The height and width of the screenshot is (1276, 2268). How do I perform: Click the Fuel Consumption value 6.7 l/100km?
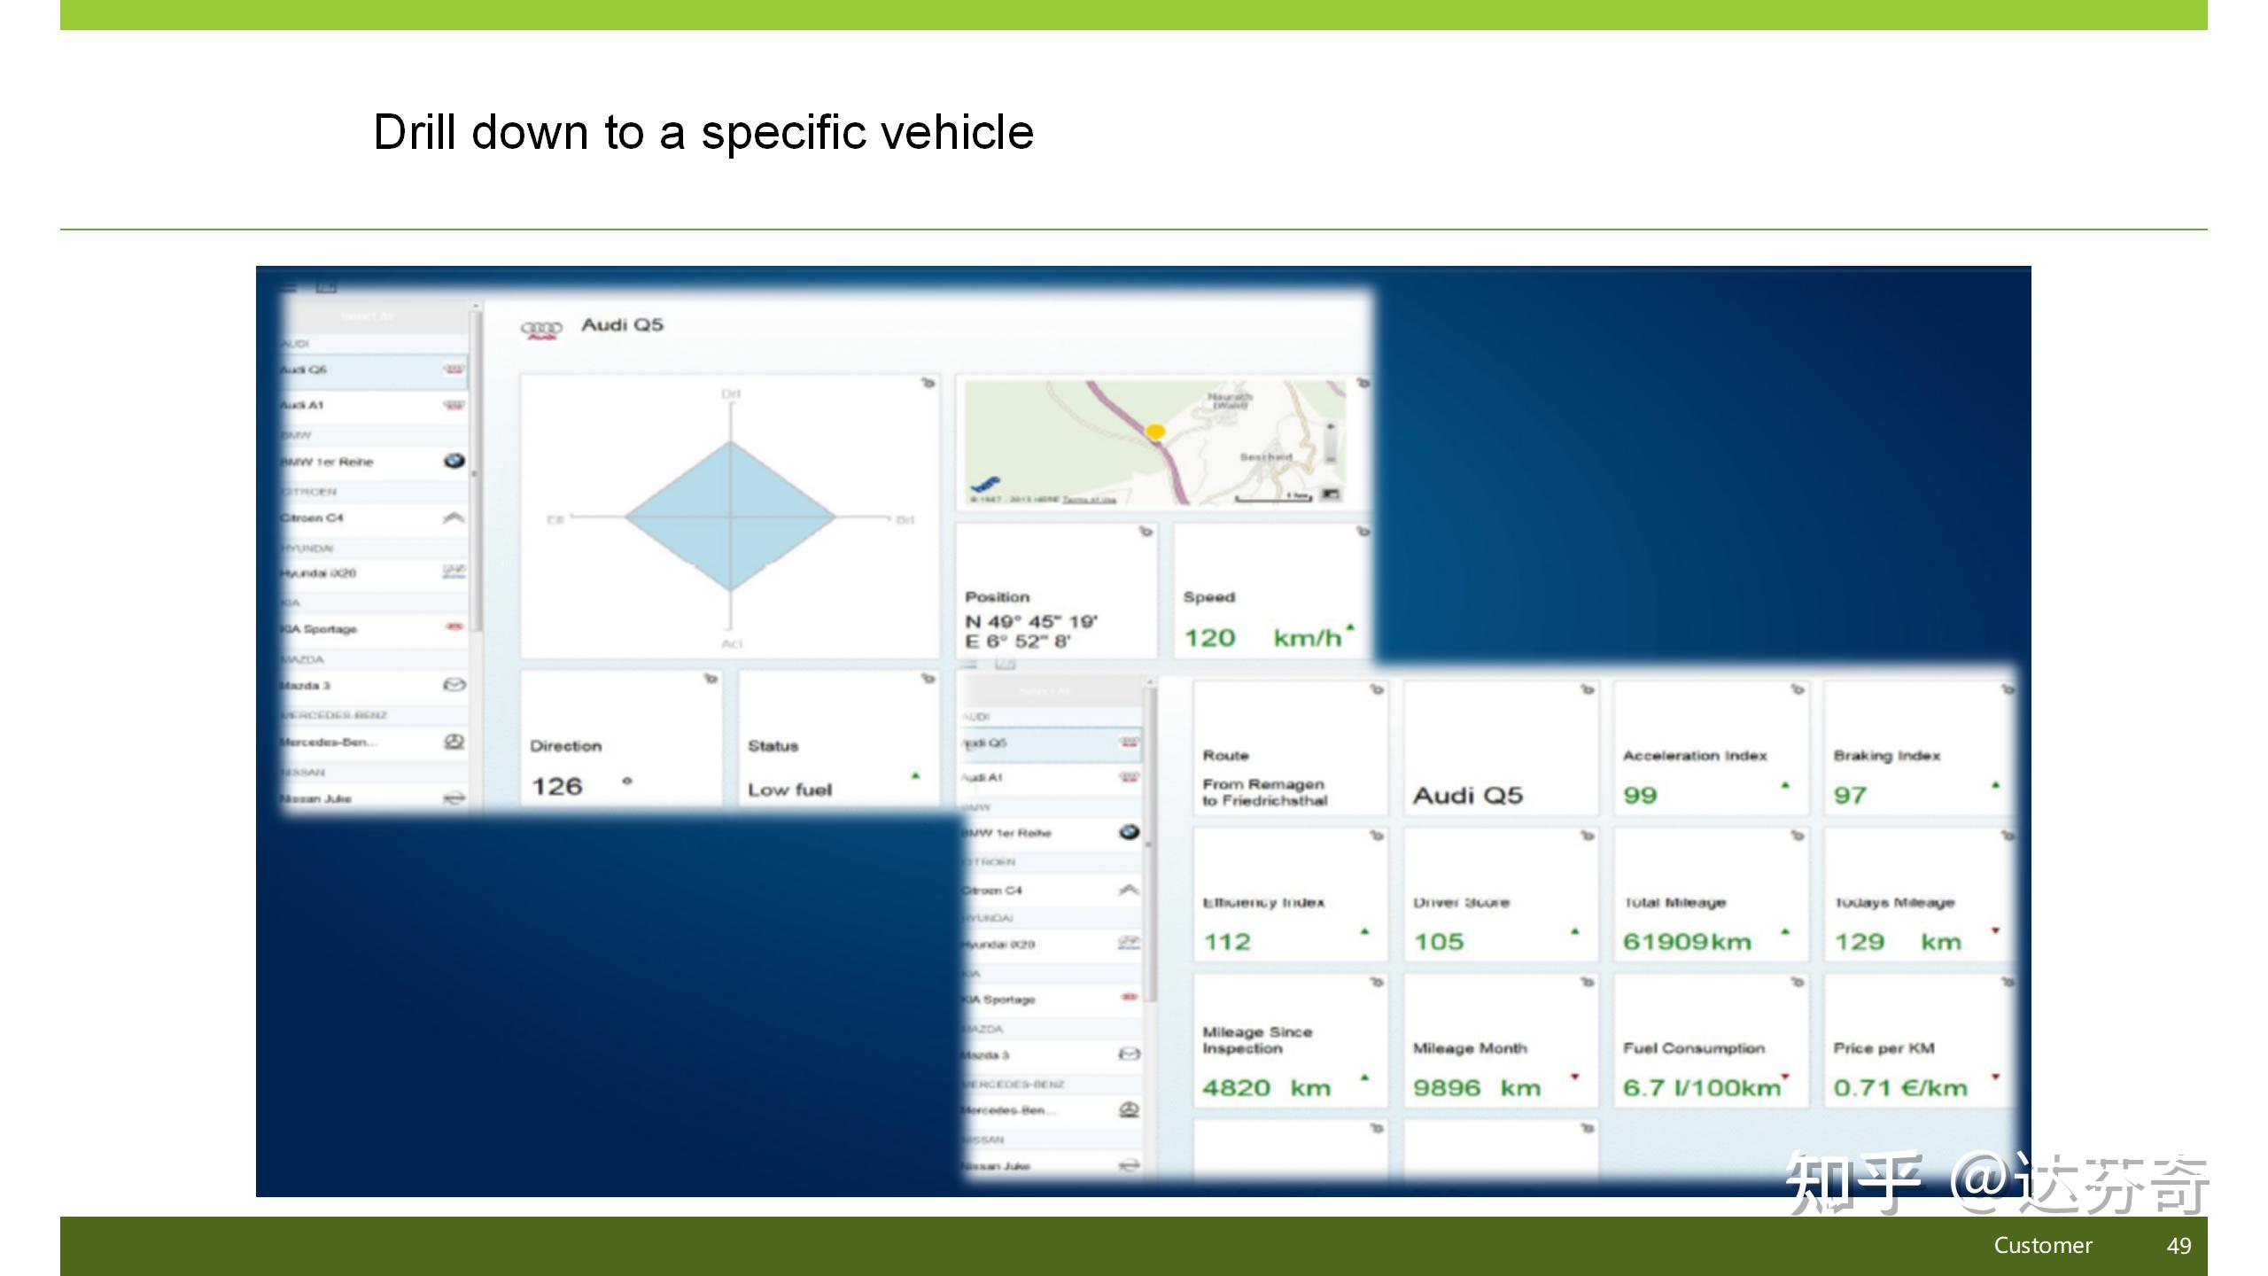[1702, 1088]
